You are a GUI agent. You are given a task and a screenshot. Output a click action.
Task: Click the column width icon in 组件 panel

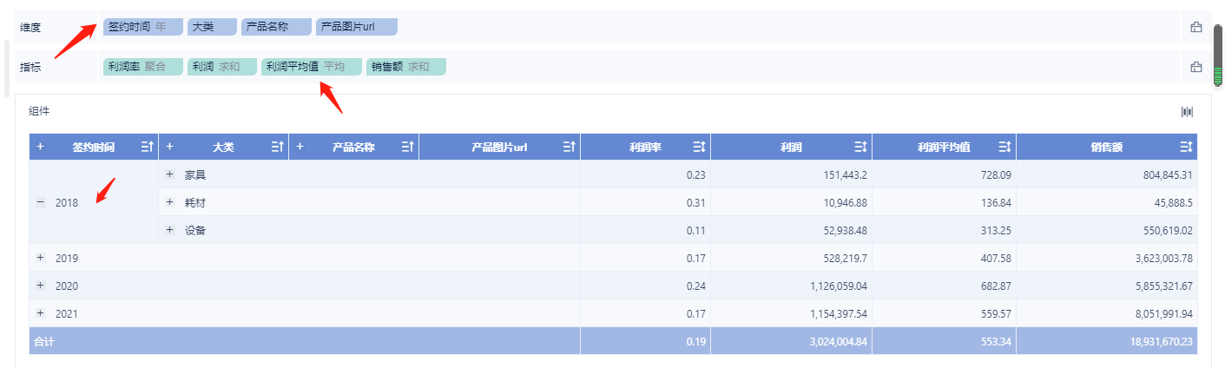(x=1187, y=112)
